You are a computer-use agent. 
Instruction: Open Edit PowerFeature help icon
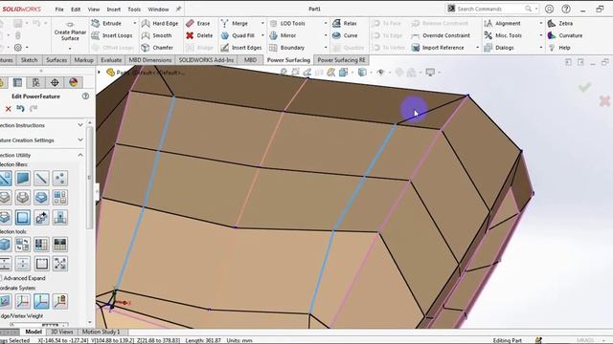[85, 96]
